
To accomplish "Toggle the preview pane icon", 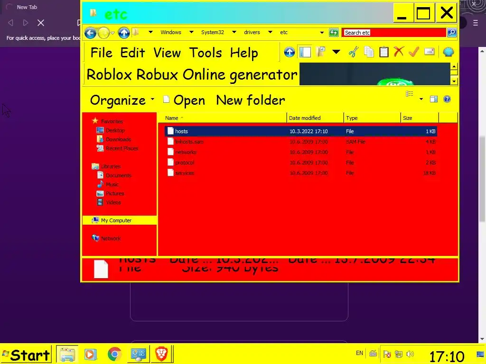I will coord(434,99).
